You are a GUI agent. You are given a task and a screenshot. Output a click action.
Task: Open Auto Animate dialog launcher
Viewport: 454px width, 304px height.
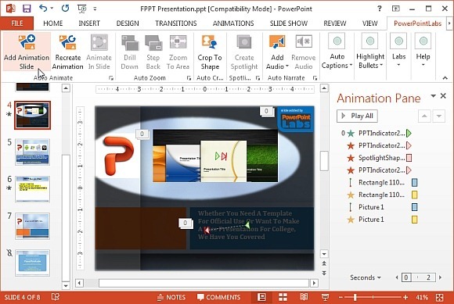[x=111, y=78]
